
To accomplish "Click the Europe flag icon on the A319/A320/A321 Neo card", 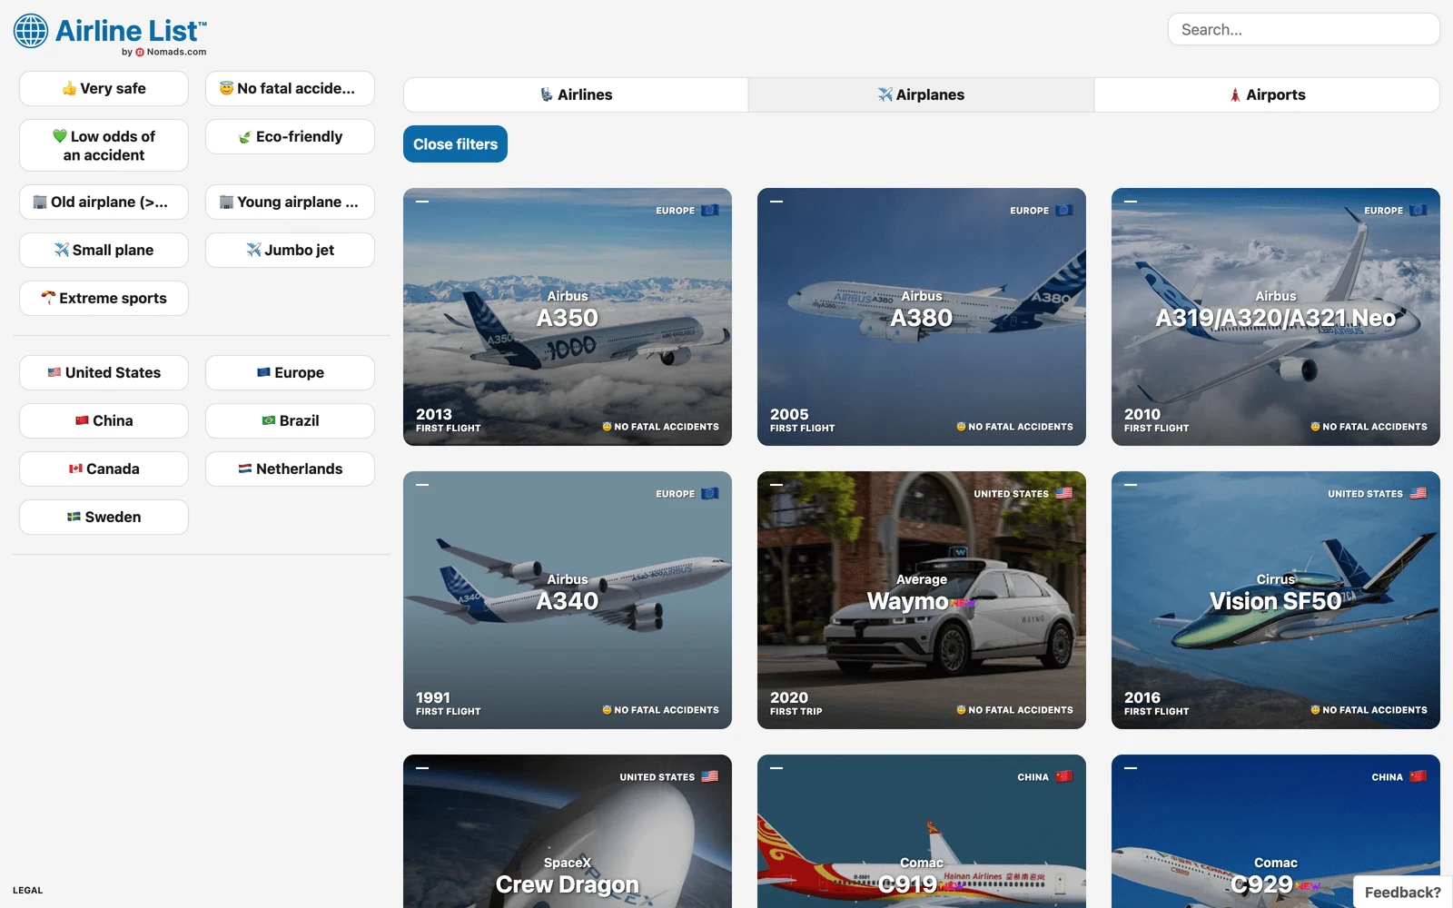I will point(1418,211).
